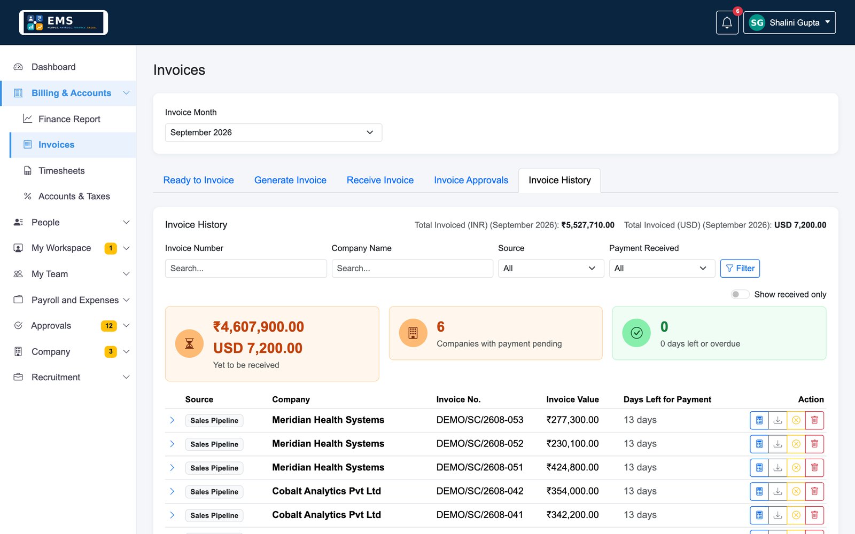Viewport: 855px width, 534px height.
Task: Click the Filter button
Action: (740, 269)
